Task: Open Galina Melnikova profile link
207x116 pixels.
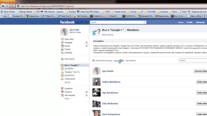Action: pyautogui.click(x=111, y=82)
